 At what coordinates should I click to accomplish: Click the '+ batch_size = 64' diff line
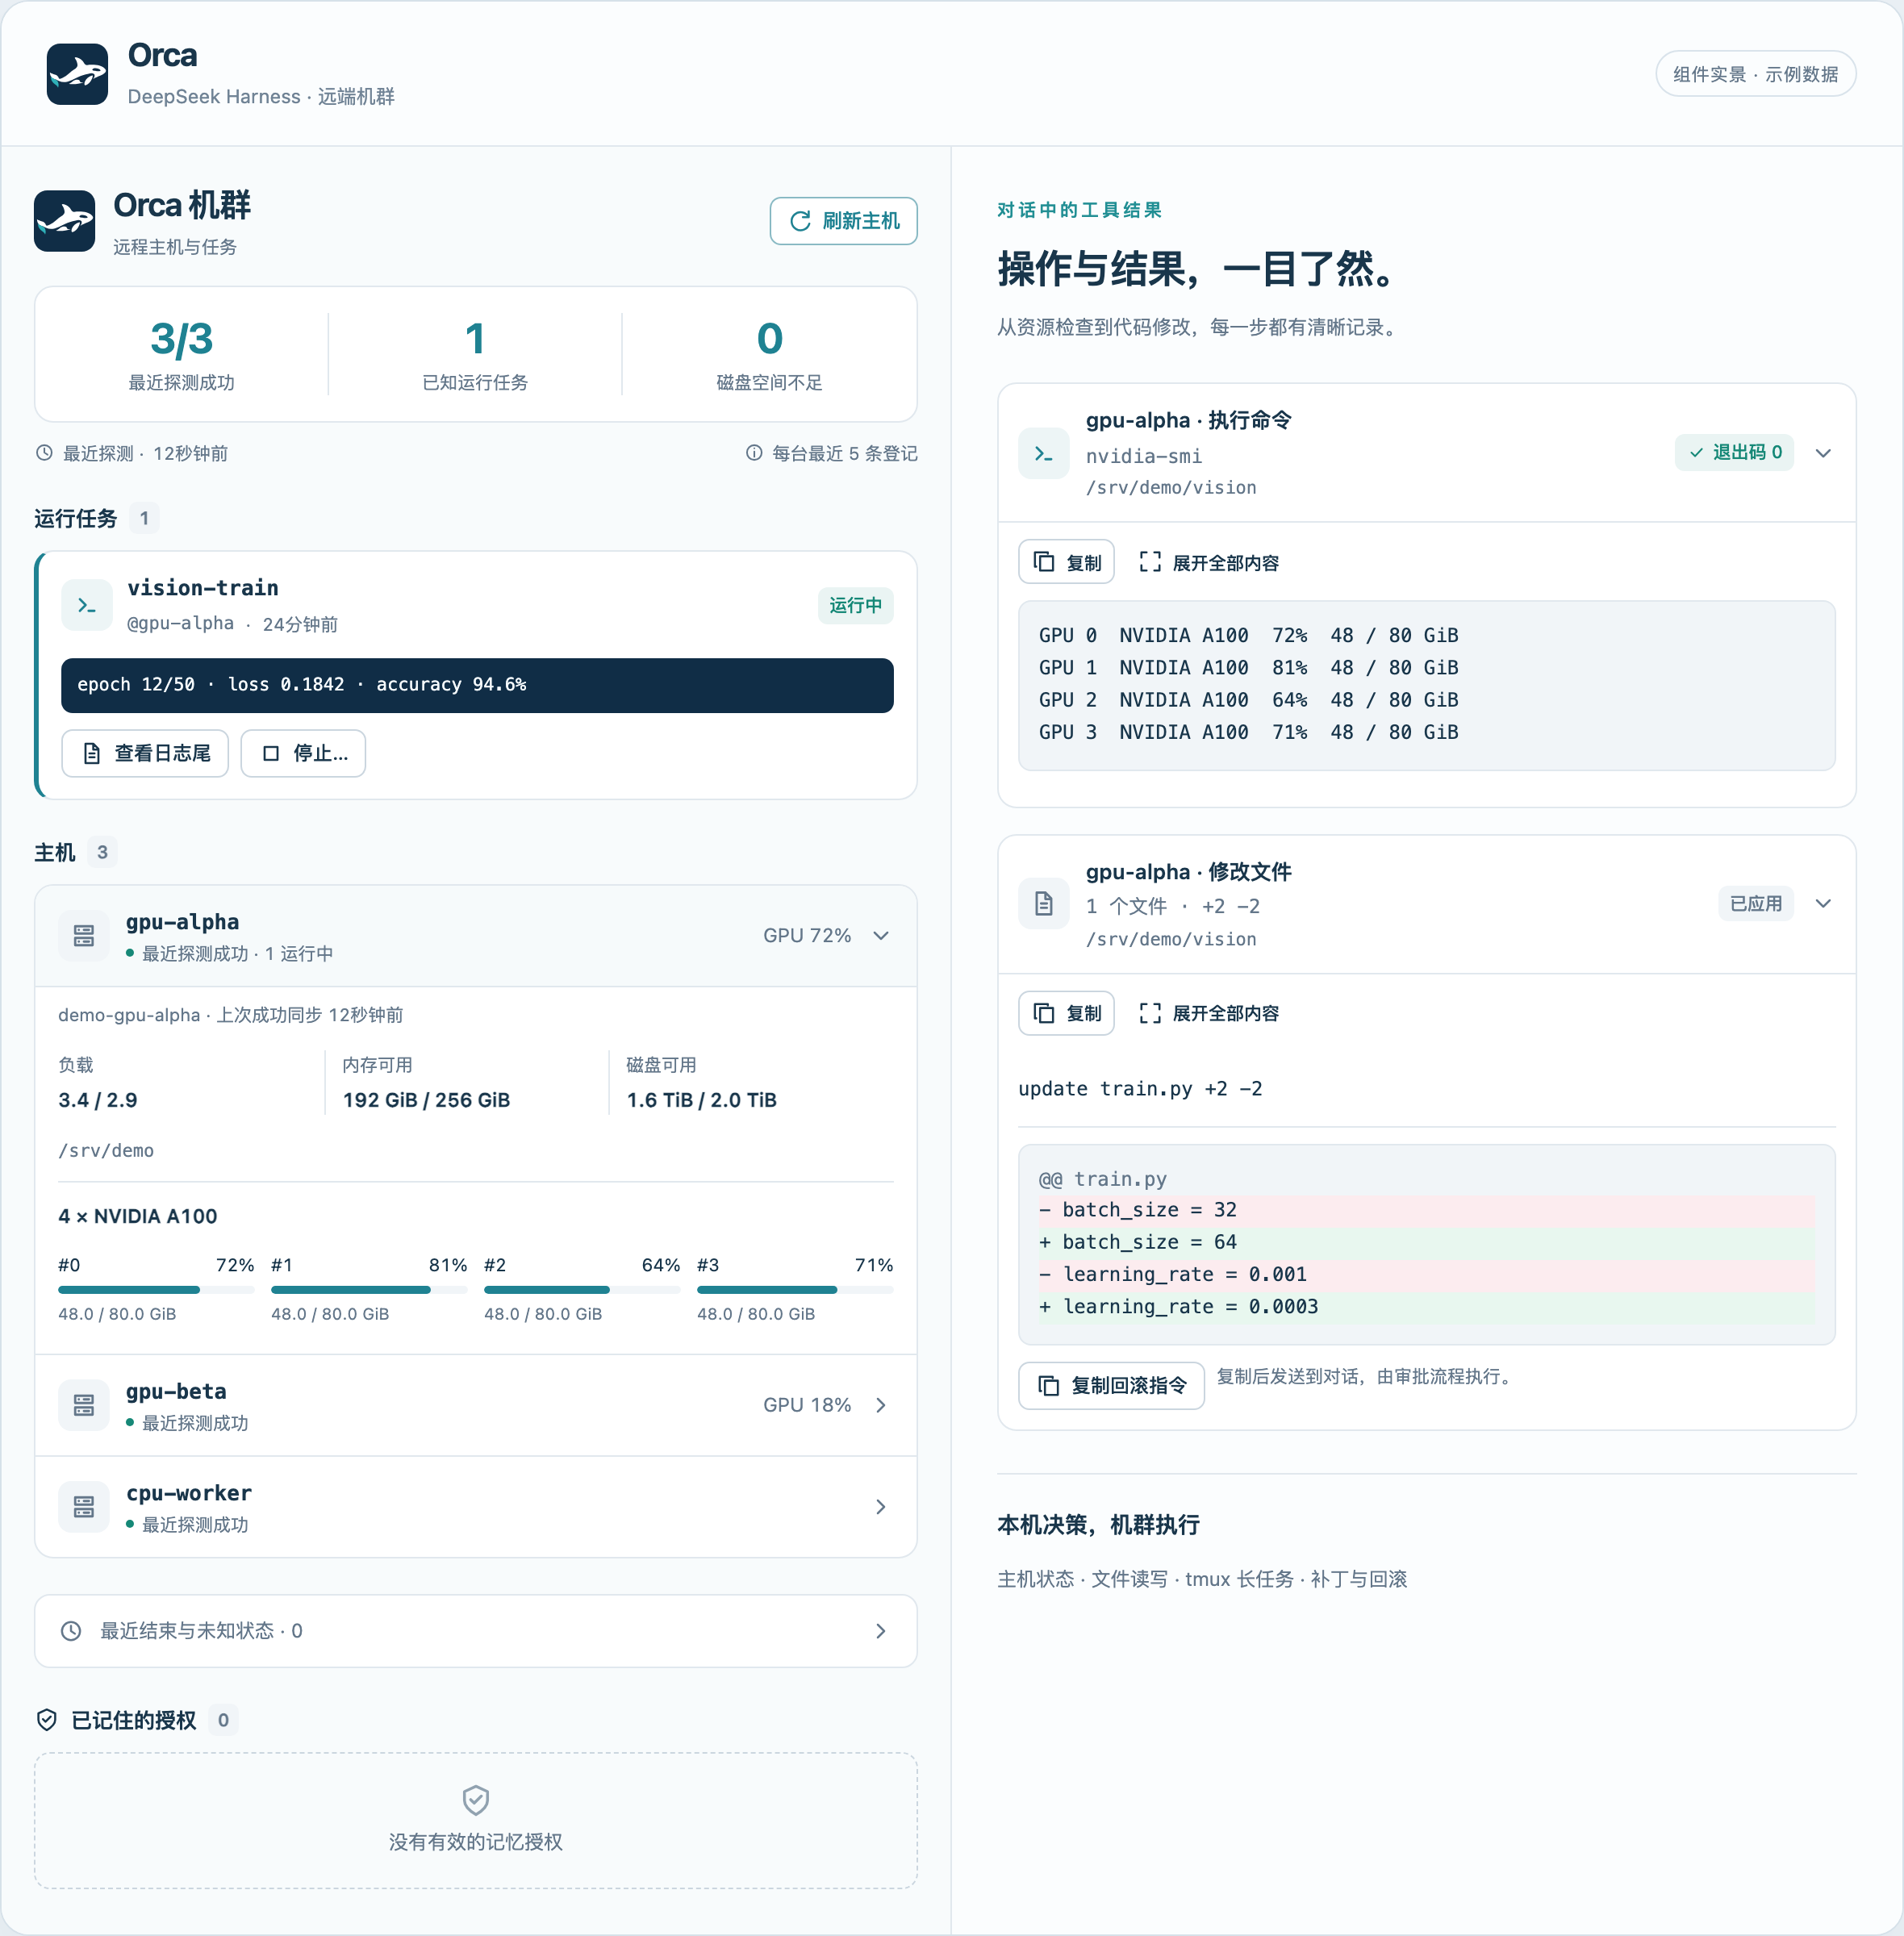[1426, 1242]
